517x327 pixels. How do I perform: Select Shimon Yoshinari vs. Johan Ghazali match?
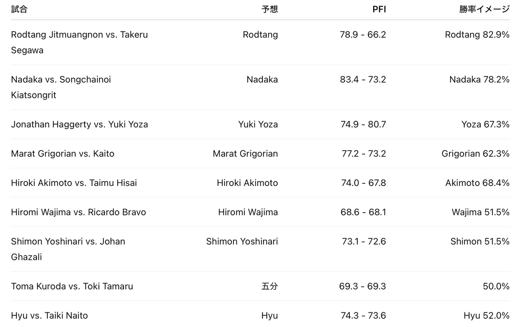(68, 249)
